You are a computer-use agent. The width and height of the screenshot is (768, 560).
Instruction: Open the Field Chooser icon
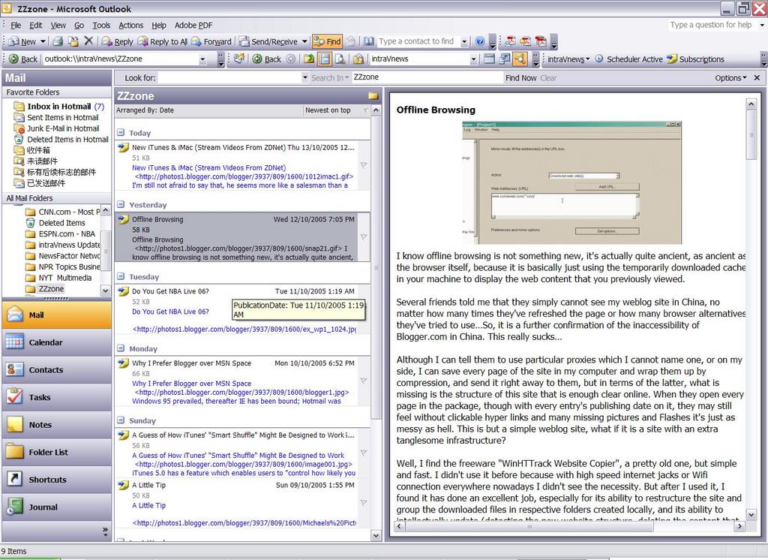(x=504, y=59)
